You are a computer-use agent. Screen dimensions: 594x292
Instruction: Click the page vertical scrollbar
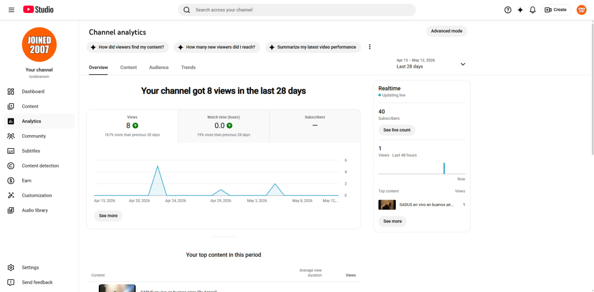click(592, 88)
